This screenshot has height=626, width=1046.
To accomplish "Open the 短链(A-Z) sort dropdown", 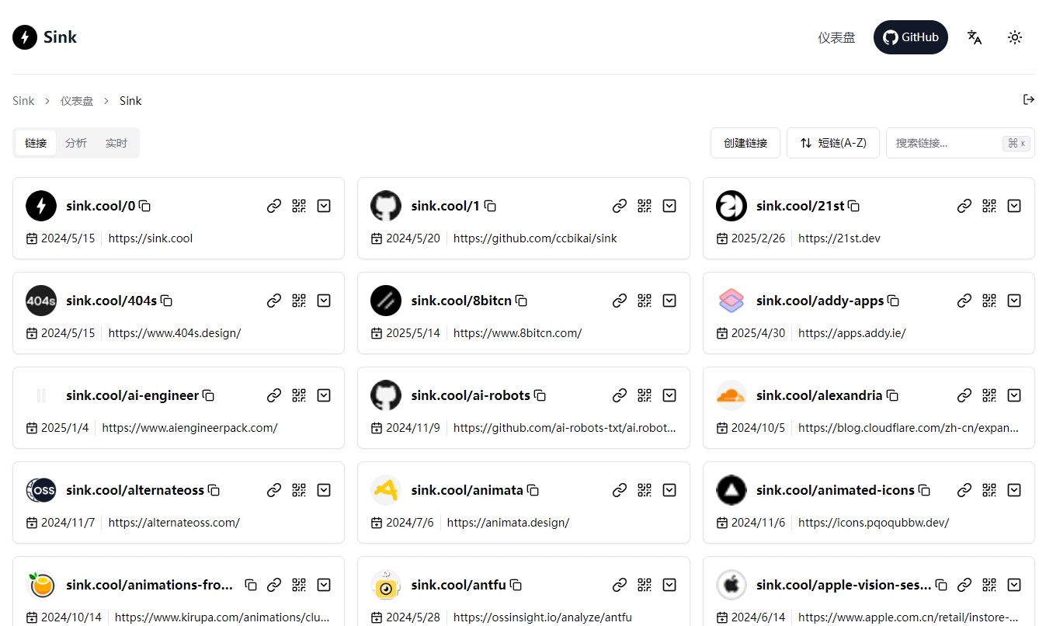I will pyautogui.click(x=833, y=143).
